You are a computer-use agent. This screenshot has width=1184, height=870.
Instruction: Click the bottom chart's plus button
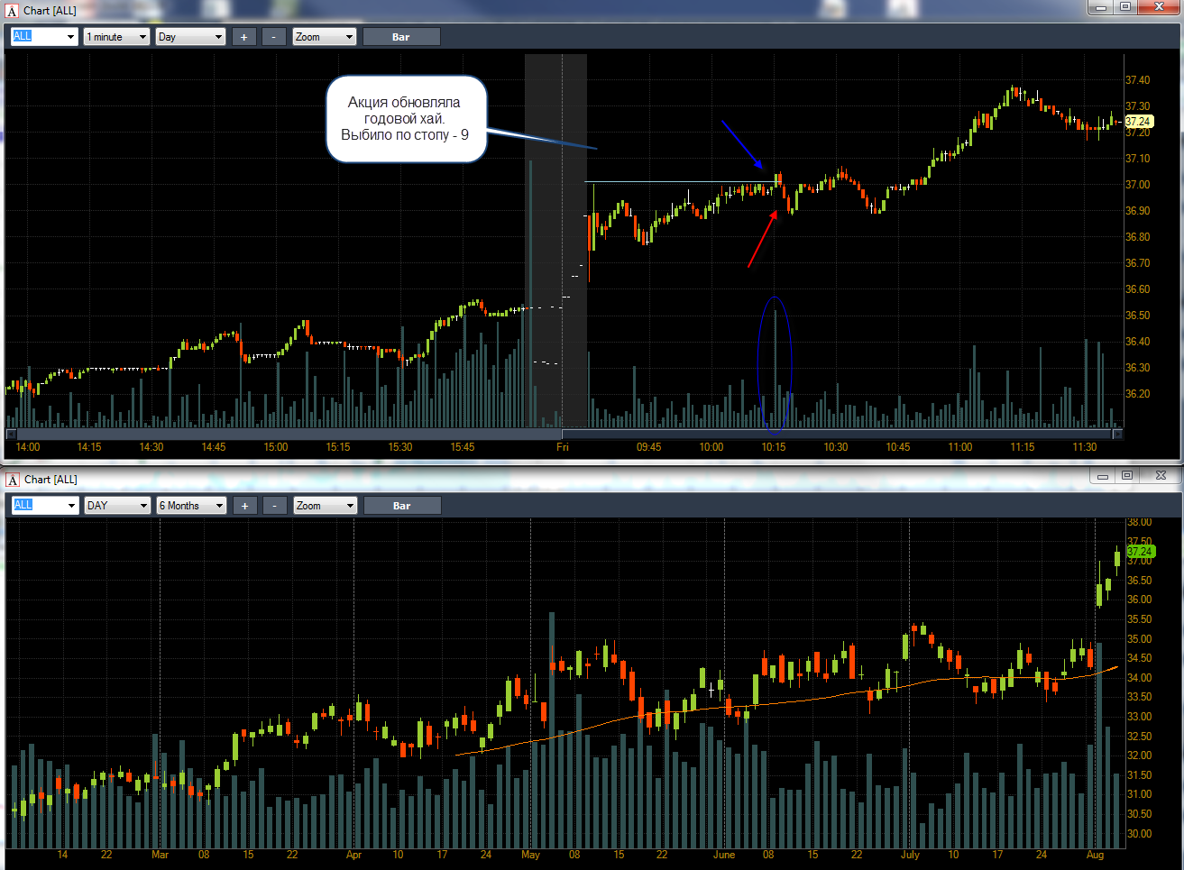tap(244, 506)
